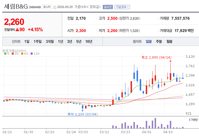This screenshot has width=199, height=136.
Task: Click the 01/21 date axis label
Action: click(x=7, y=132)
